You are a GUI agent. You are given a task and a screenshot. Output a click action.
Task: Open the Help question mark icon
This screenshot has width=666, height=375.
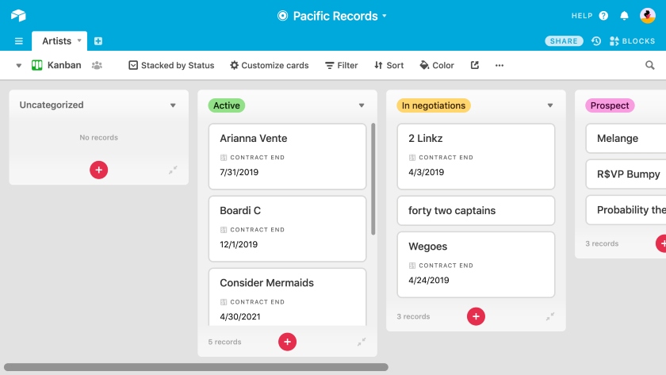click(603, 16)
